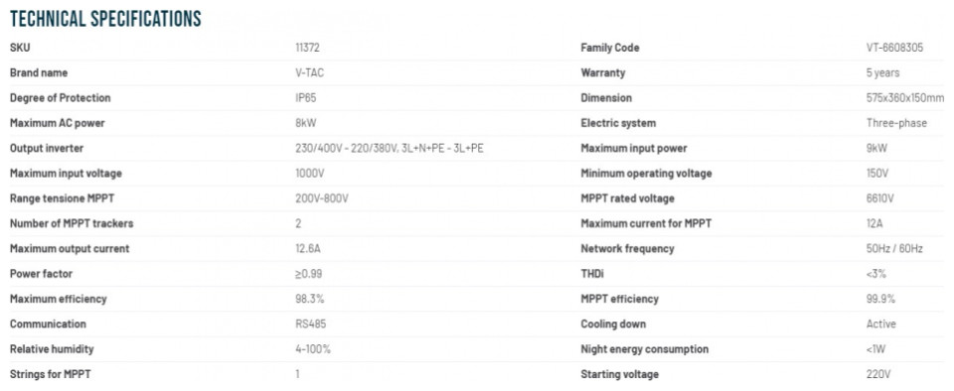Viewport: 954px width, 391px height.
Task: Select the Warranty 5 years entry
Action: (x=882, y=72)
